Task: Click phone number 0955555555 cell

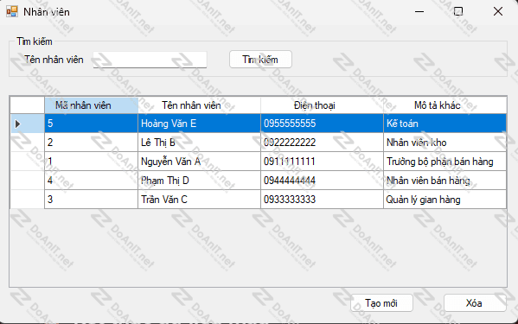Action: [x=322, y=124]
